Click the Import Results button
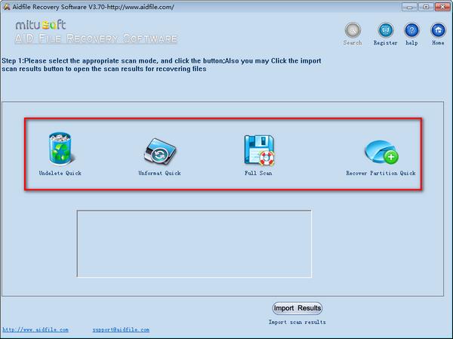 point(297,308)
